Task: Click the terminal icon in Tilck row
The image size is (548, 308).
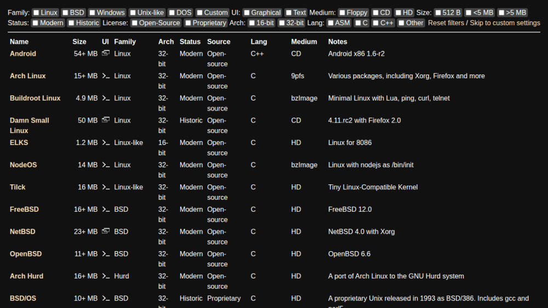Action: (x=106, y=187)
